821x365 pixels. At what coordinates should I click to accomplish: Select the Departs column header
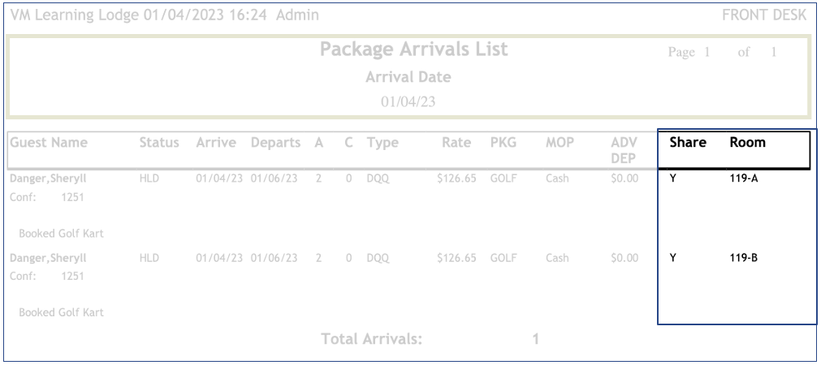click(275, 143)
